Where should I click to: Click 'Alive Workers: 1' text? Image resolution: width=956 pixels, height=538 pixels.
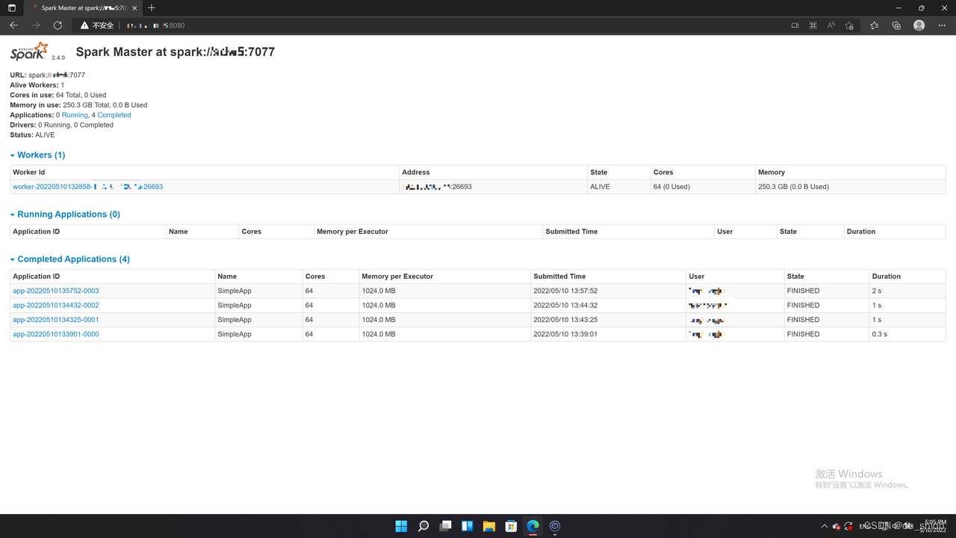[x=37, y=85]
